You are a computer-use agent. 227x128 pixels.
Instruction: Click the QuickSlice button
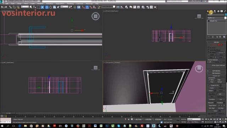[212, 100]
